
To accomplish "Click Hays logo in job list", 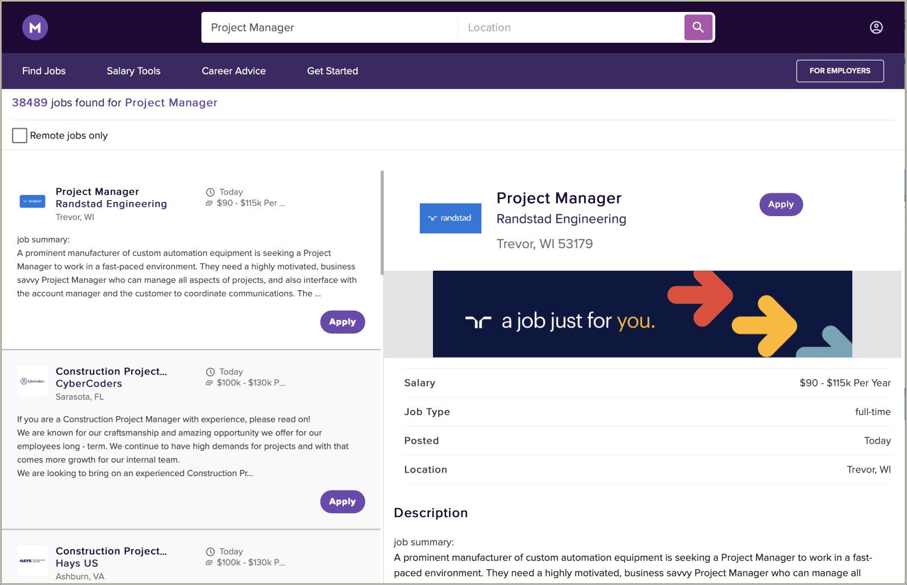I will (33, 560).
